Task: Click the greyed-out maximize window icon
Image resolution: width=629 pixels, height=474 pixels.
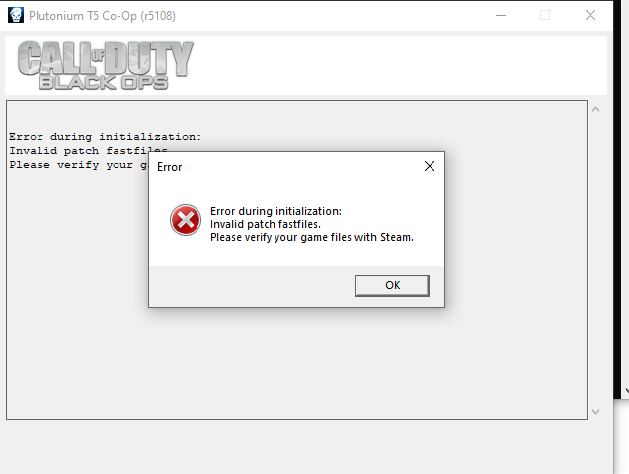Action: point(545,15)
